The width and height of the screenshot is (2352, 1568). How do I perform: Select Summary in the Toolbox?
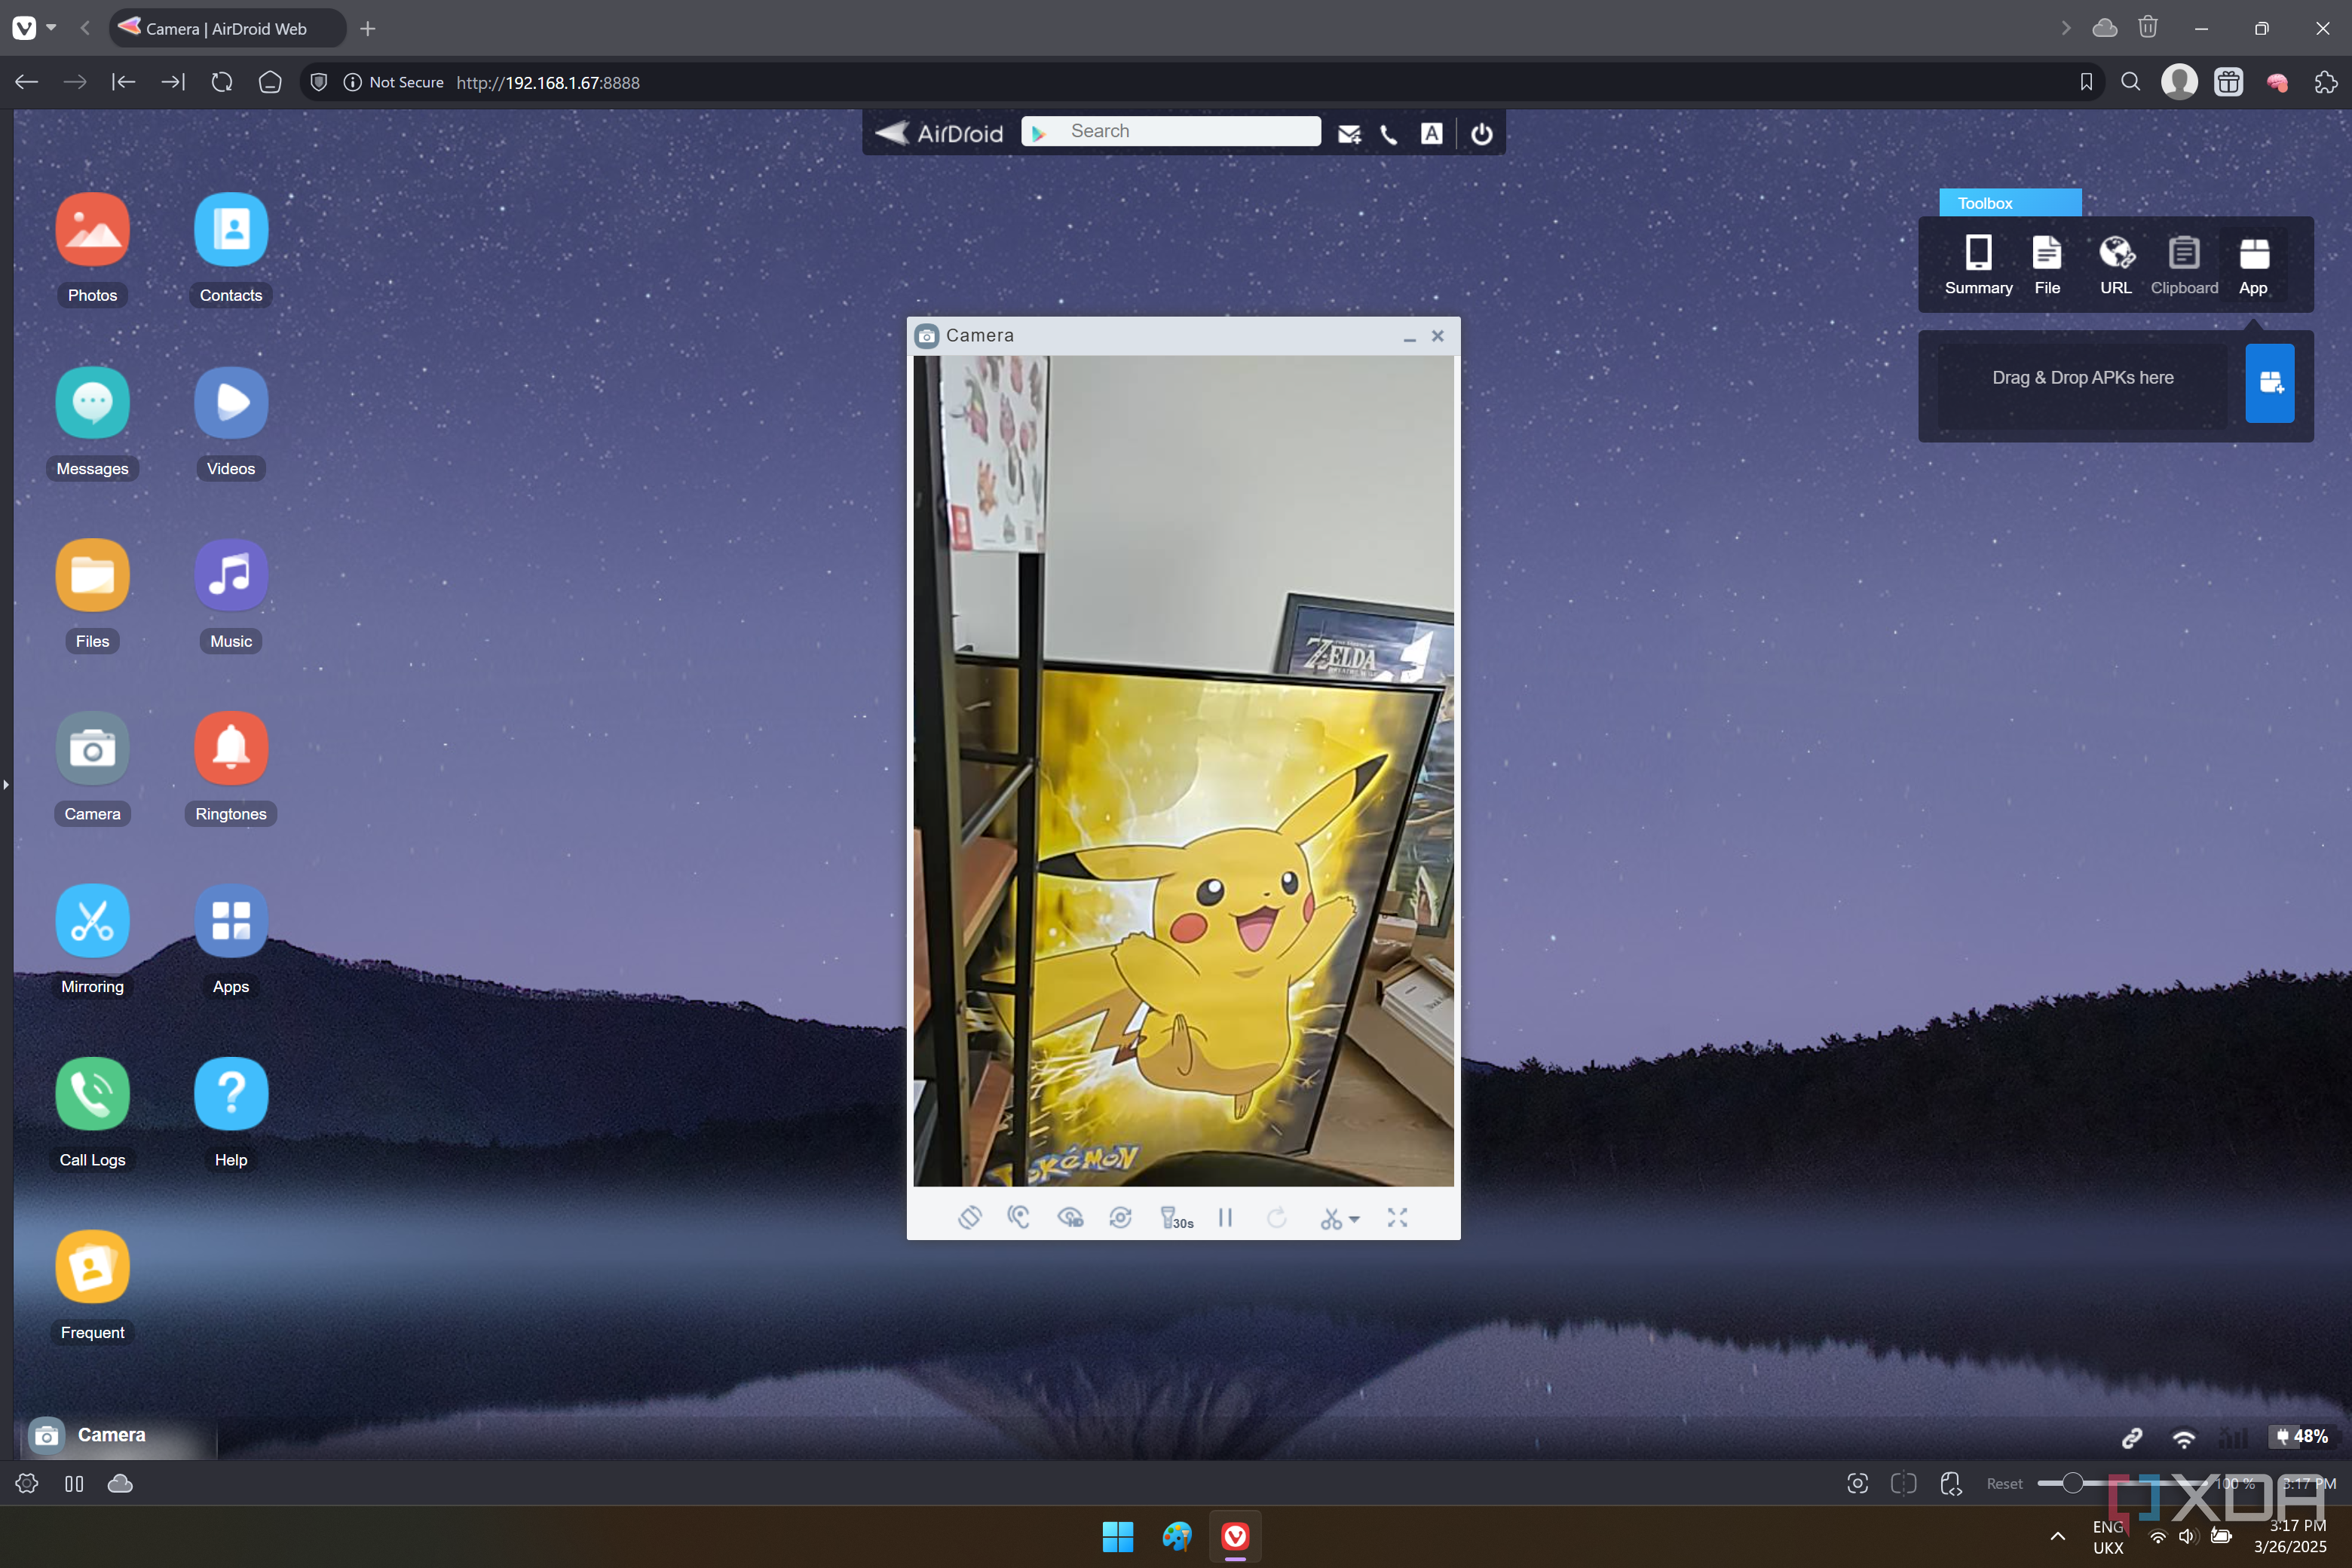pyautogui.click(x=1978, y=265)
